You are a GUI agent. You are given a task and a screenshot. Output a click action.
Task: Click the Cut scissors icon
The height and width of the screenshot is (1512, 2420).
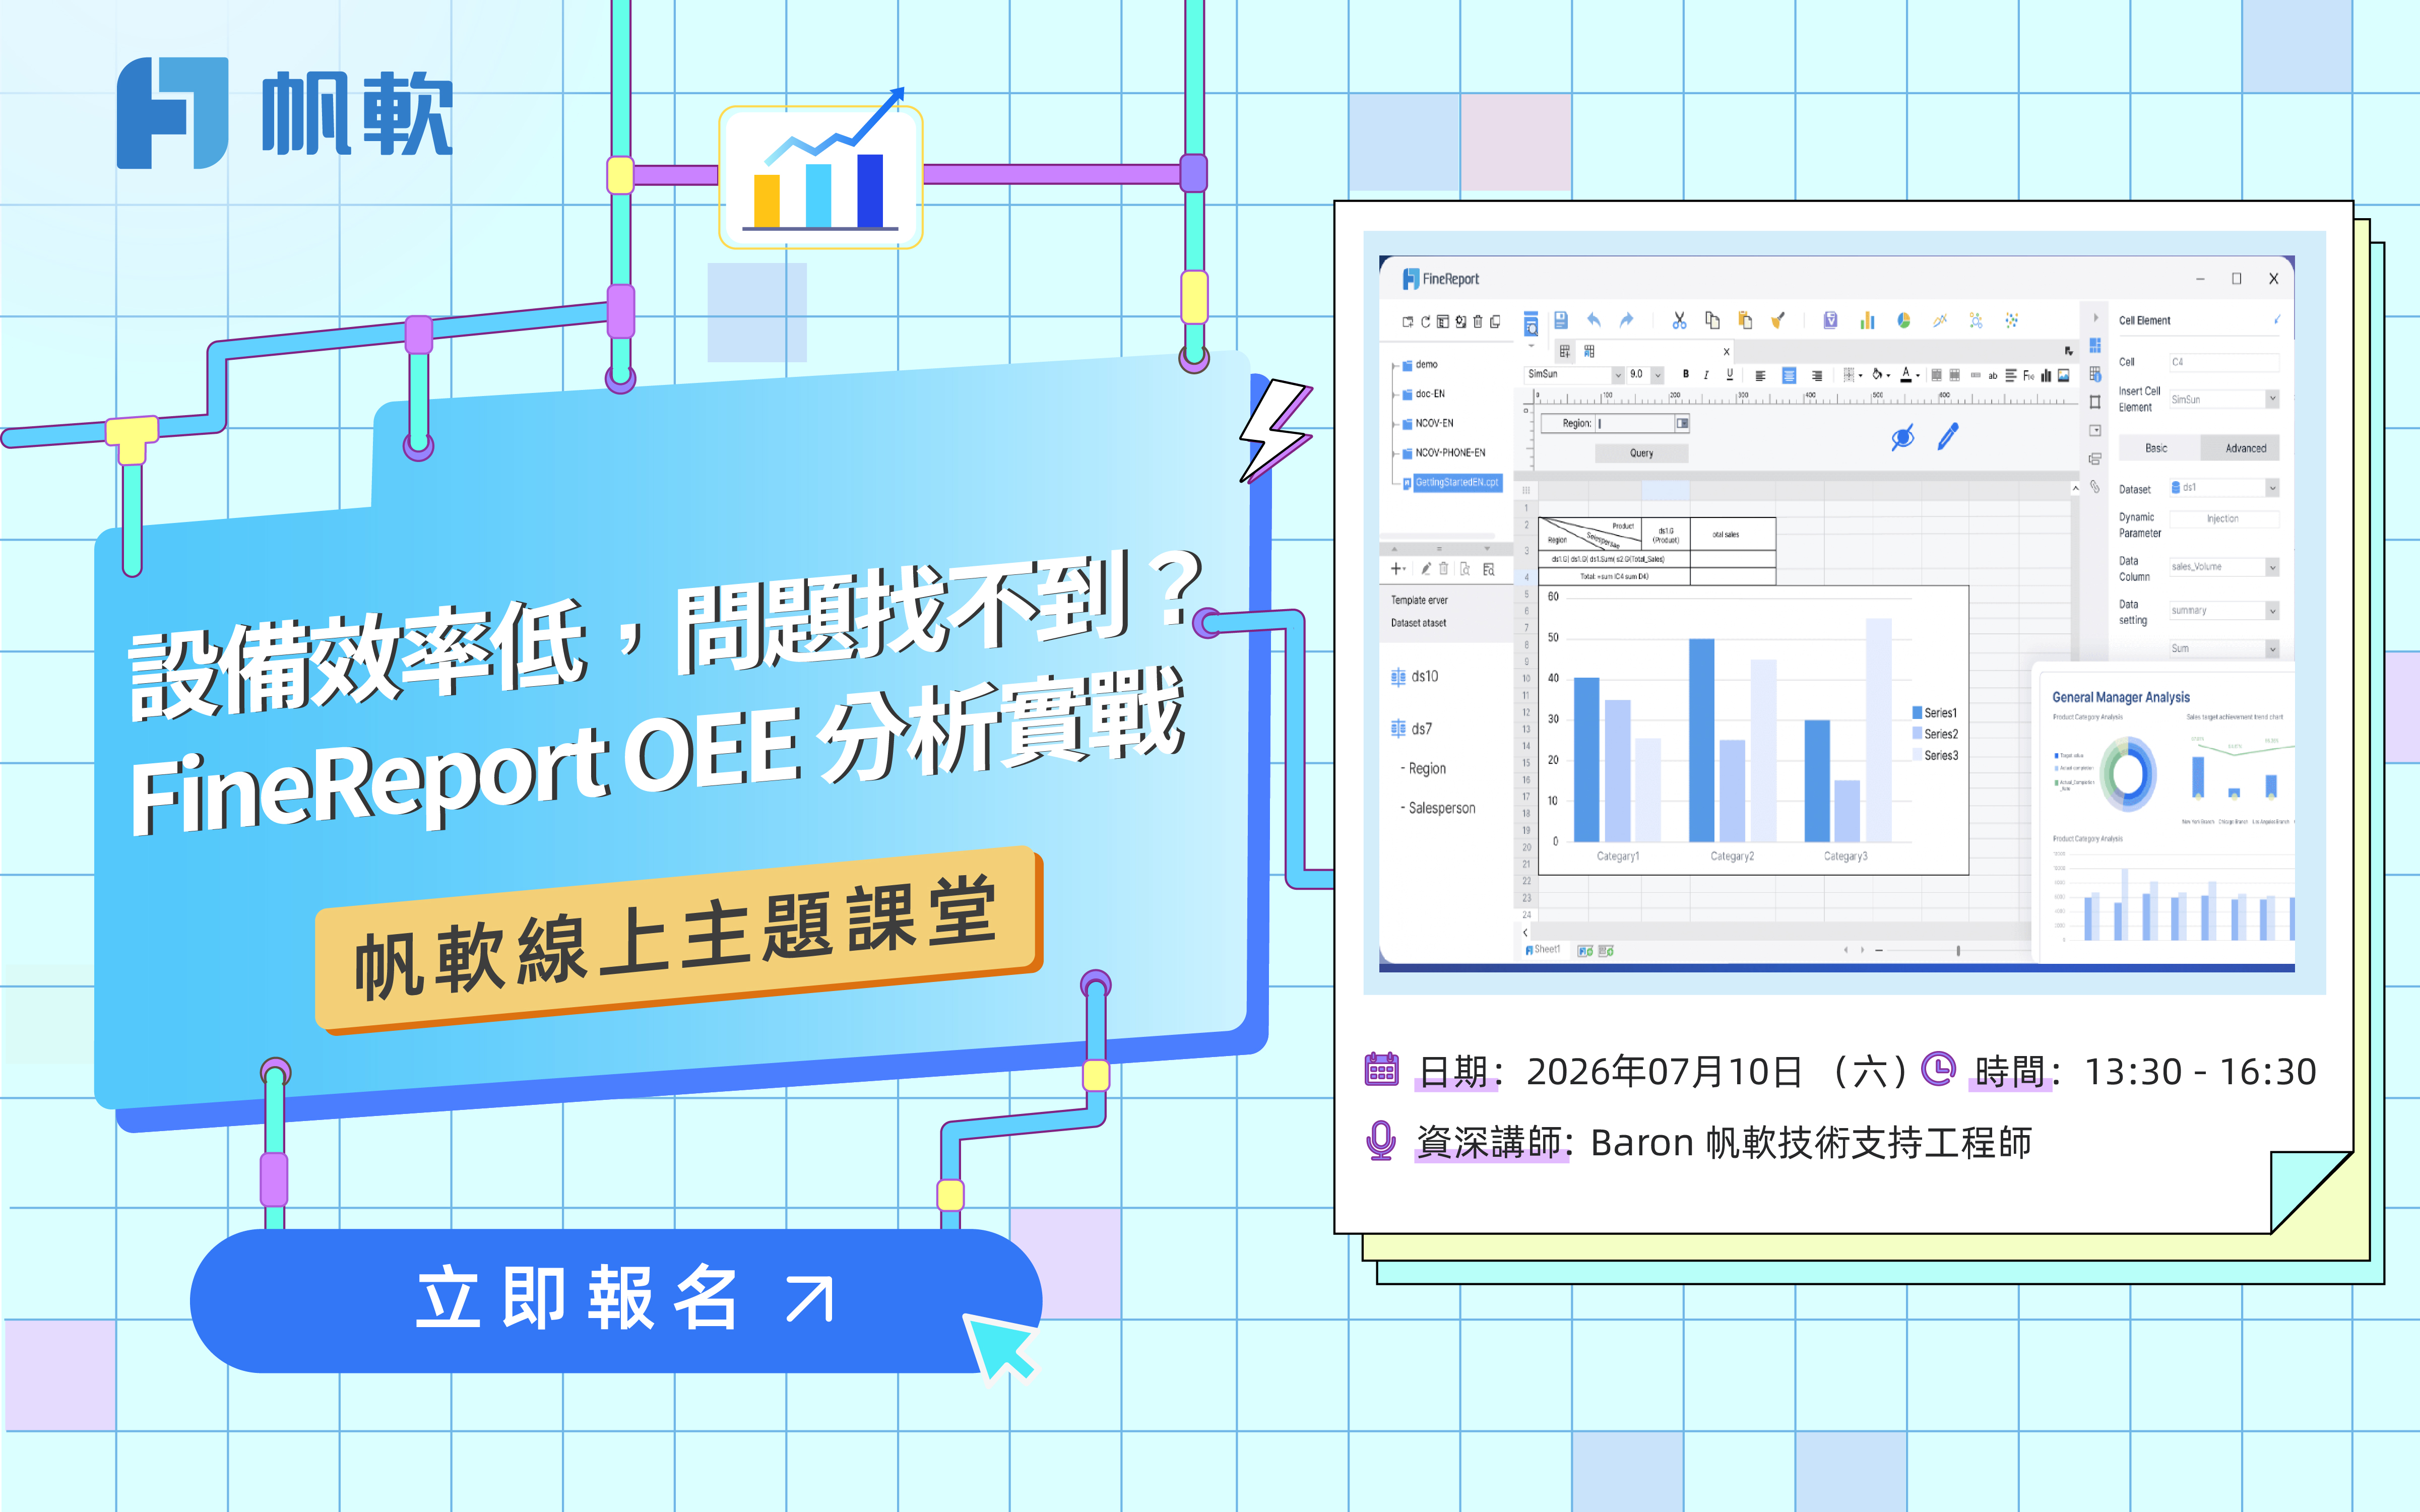[1680, 320]
